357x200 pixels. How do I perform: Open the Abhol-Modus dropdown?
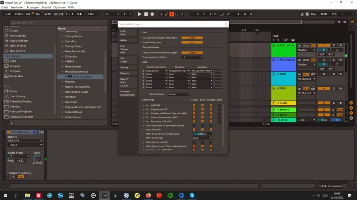pyautogui.click(x=179, y=94)
